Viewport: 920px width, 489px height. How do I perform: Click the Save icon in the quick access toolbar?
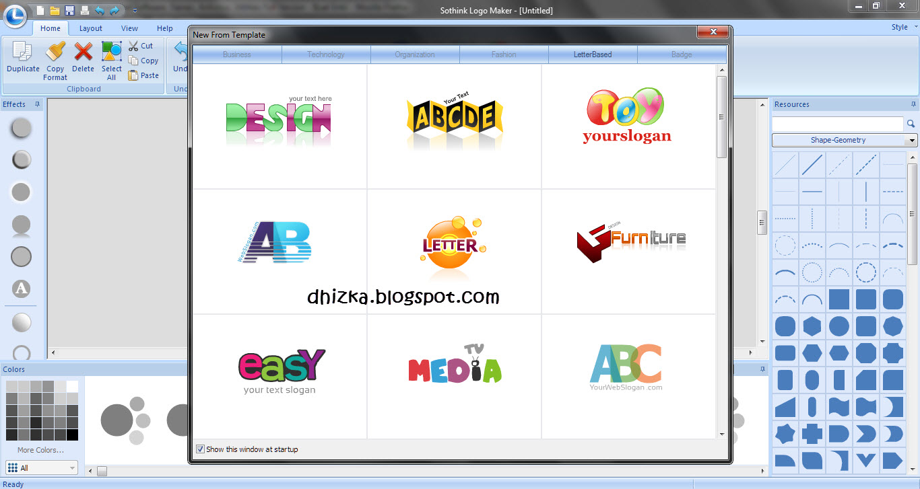pyautogui.click(x=69, y=10)
